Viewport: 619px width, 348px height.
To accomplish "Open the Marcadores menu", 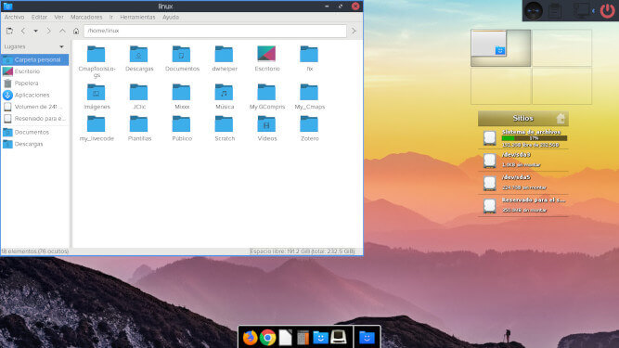I will click(x=86, y=17).
